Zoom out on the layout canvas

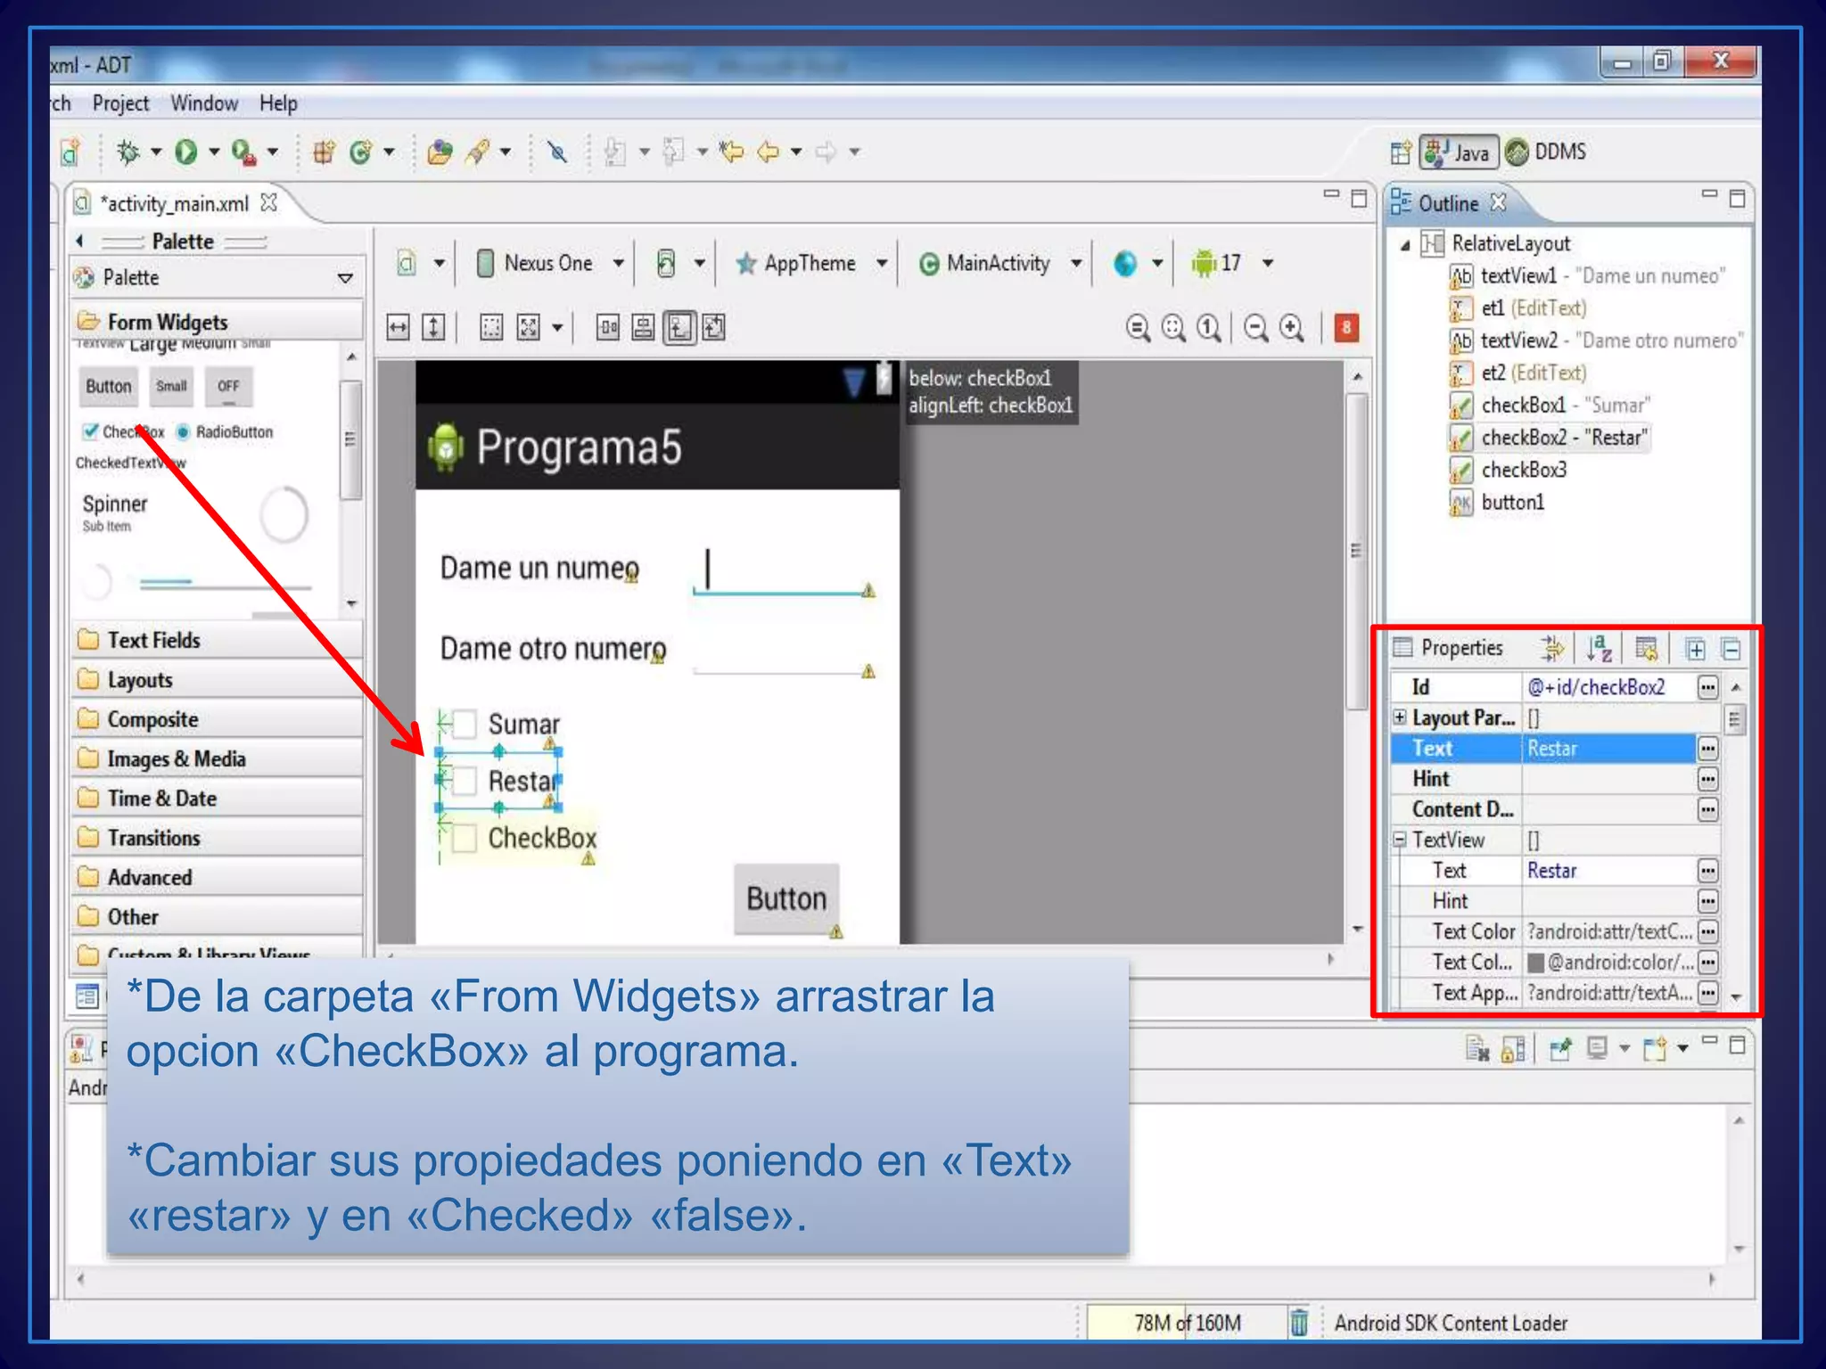(x=1256, y=328)
